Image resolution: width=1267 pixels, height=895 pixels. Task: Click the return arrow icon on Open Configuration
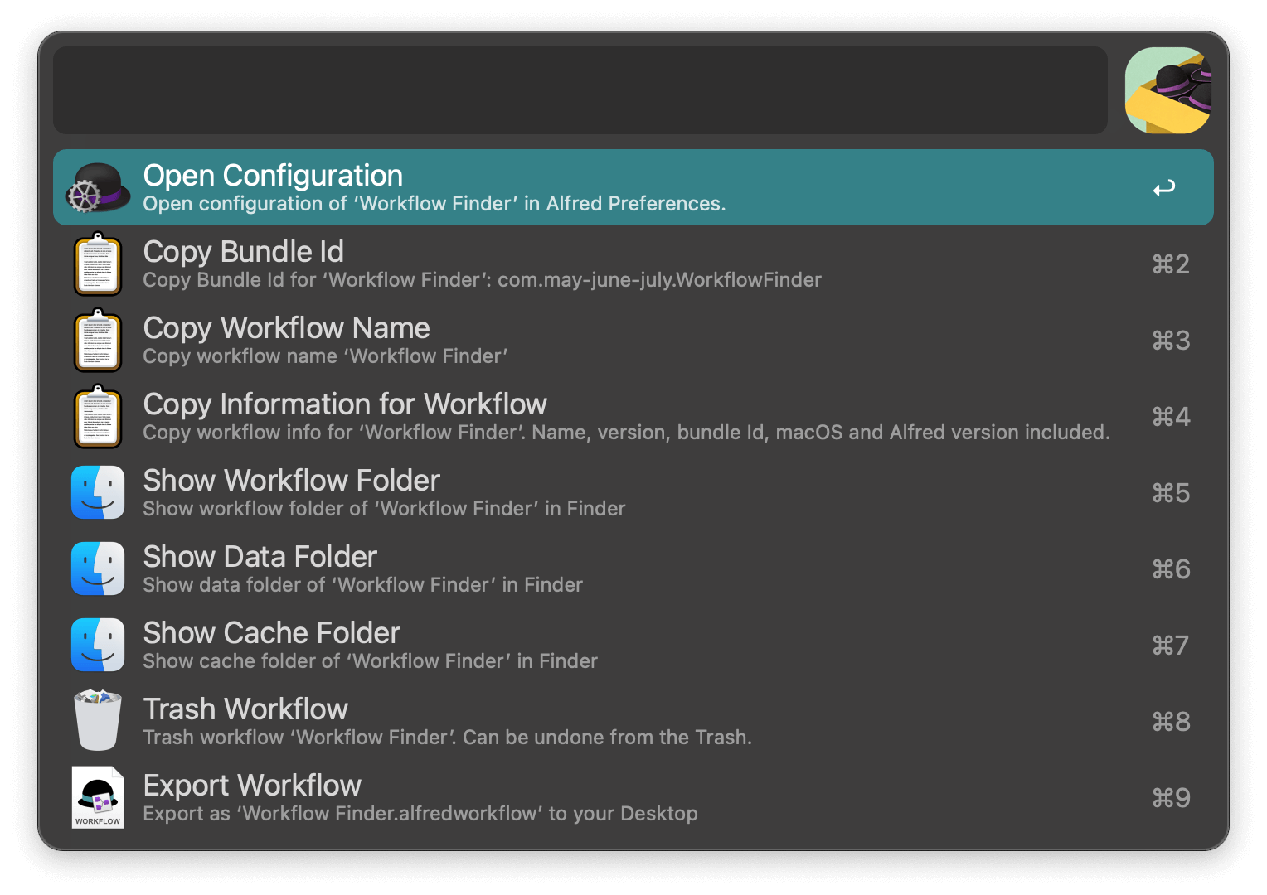[1164, 188]
